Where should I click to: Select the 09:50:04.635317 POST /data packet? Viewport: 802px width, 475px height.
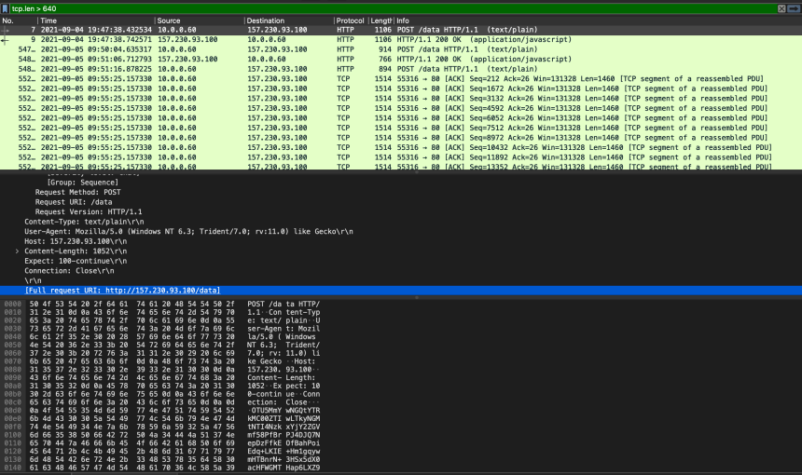pos(401,49)
